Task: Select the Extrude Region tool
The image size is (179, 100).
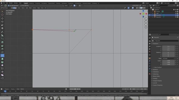Action: (2, 42)
